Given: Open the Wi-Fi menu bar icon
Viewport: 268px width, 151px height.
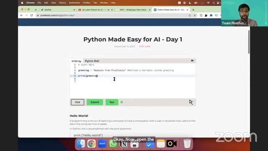Looking at the screenshot, I should click(x=208, y=3).
